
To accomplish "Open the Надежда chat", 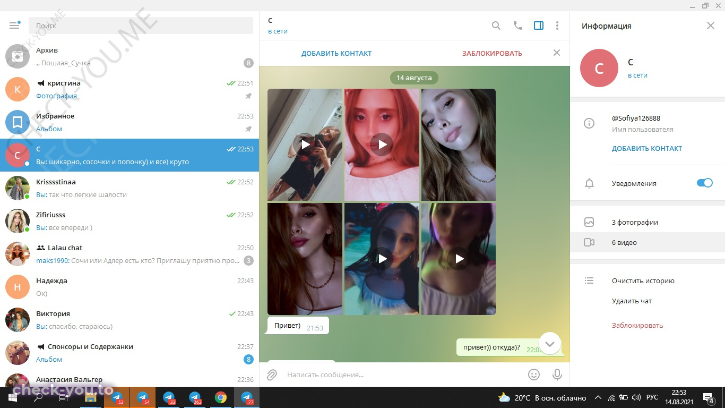I will (130, 287).
